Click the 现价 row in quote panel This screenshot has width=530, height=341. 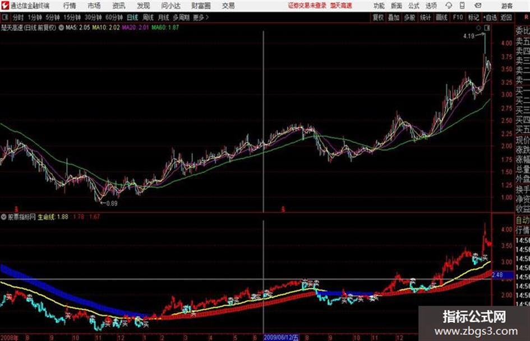click(522, 140)
